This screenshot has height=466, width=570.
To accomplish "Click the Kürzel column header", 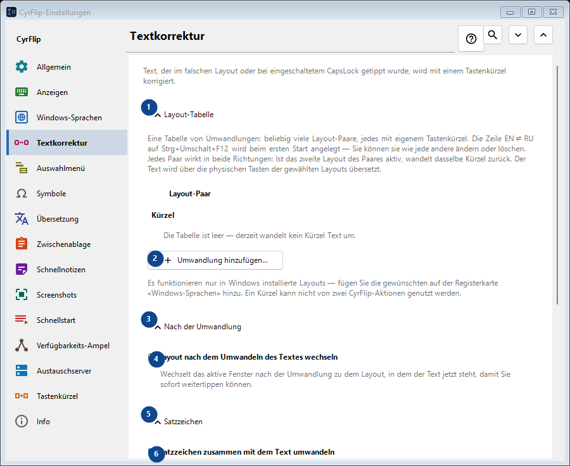I will [163, 215].
